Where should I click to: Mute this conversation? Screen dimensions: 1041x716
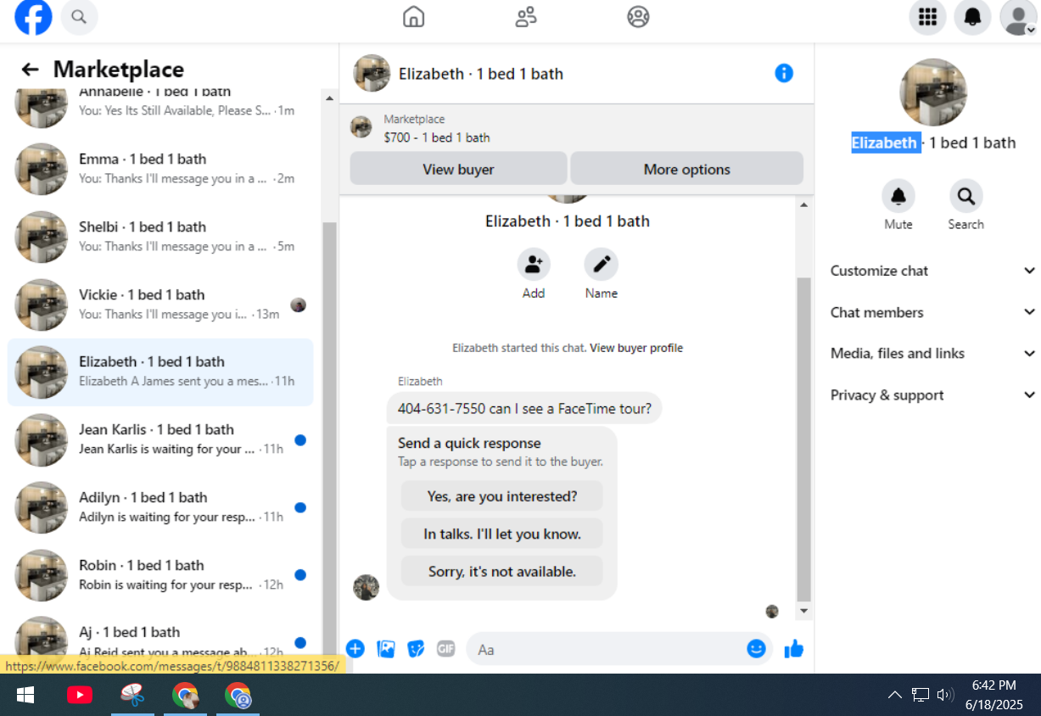point(898,196)
